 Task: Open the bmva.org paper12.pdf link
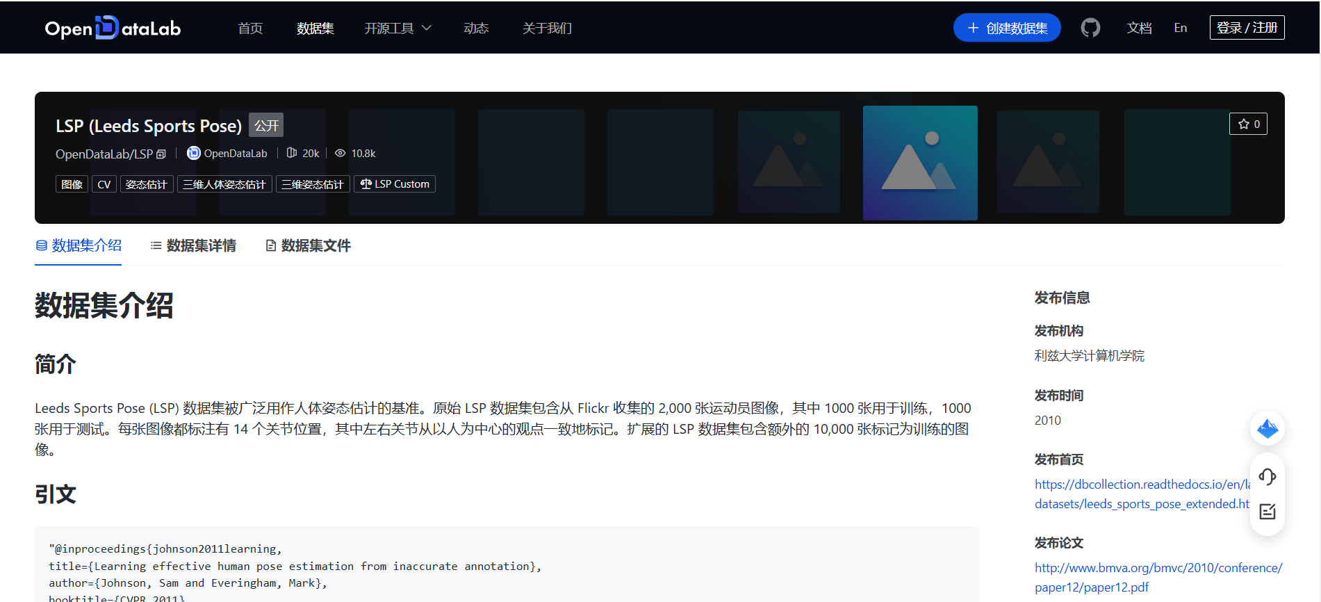pos(1158,577)
